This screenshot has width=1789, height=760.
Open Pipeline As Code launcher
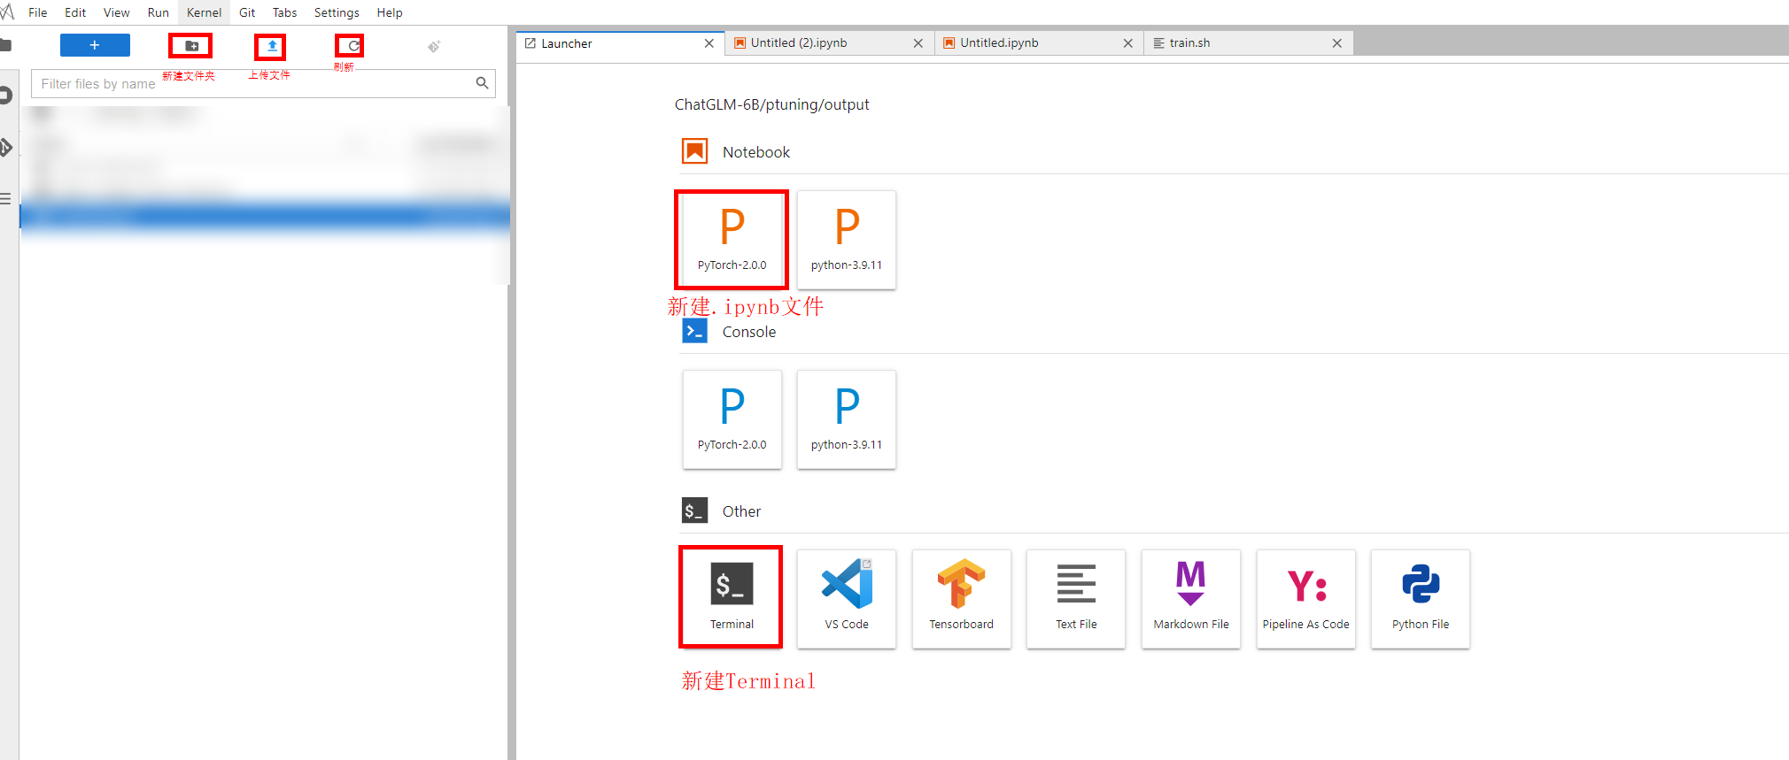pos(1305,597)
